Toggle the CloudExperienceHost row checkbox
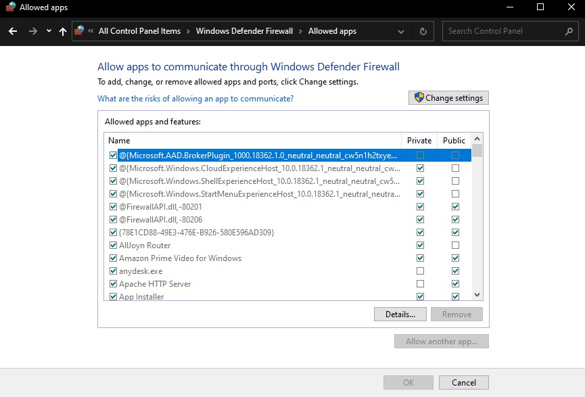The height and width of the screenshot is (397, 585). click(x=113, y=168)
